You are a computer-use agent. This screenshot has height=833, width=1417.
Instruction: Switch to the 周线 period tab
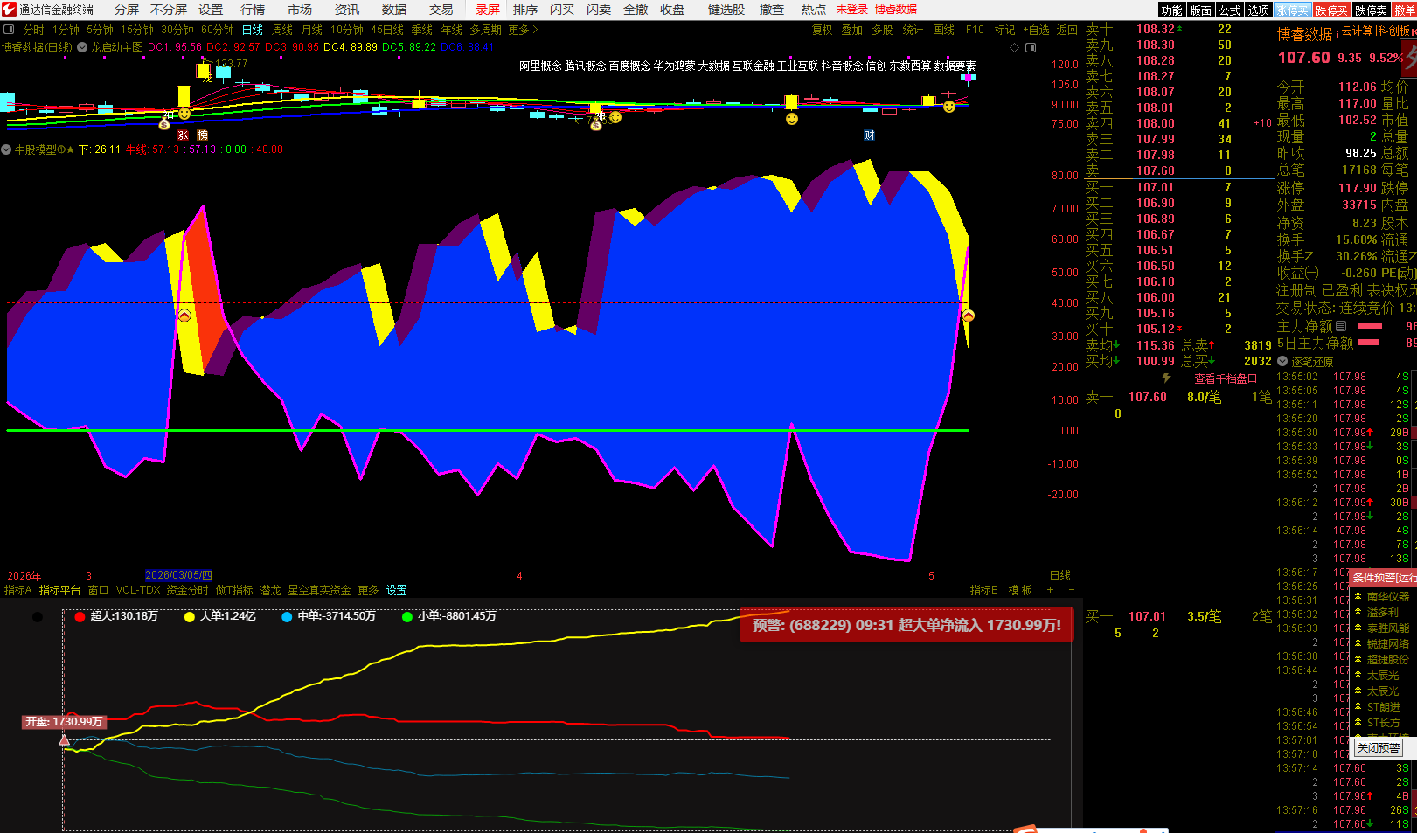[x=282, y=30]
